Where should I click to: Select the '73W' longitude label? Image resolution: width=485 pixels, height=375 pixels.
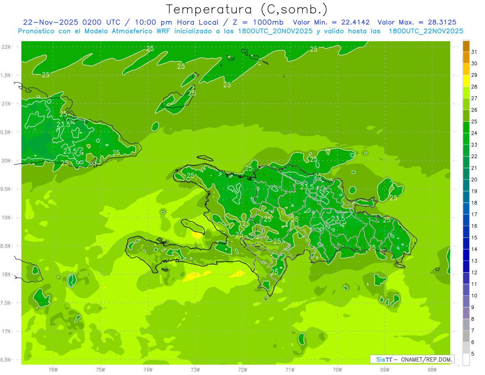click(195, 369)
